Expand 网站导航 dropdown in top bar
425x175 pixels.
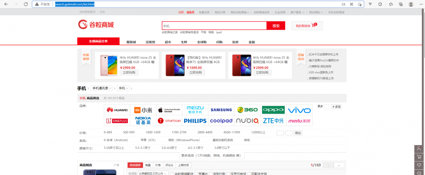pos(316,12)
